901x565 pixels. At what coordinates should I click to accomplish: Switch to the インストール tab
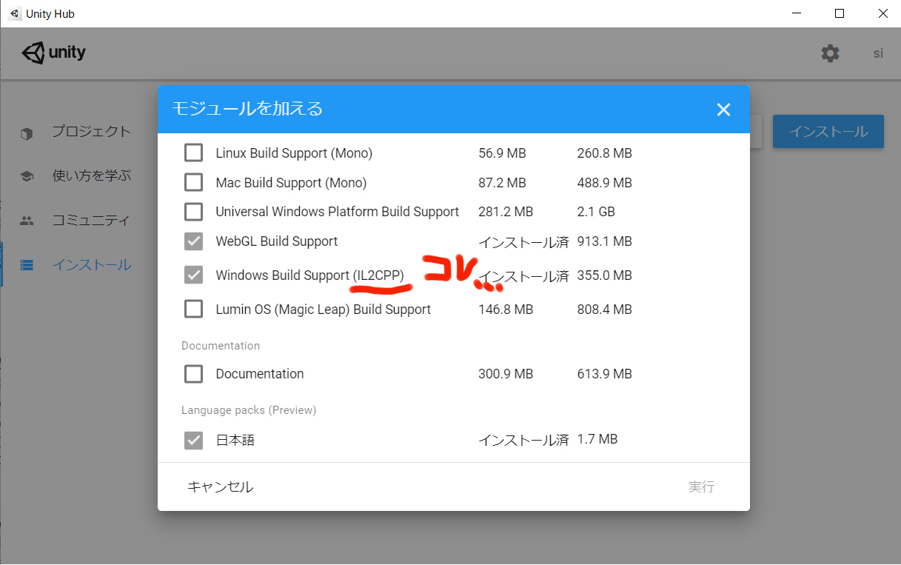(91, 264)
